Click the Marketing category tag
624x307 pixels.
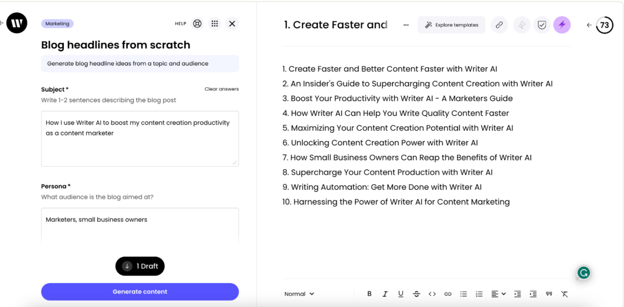coord(57,24)
